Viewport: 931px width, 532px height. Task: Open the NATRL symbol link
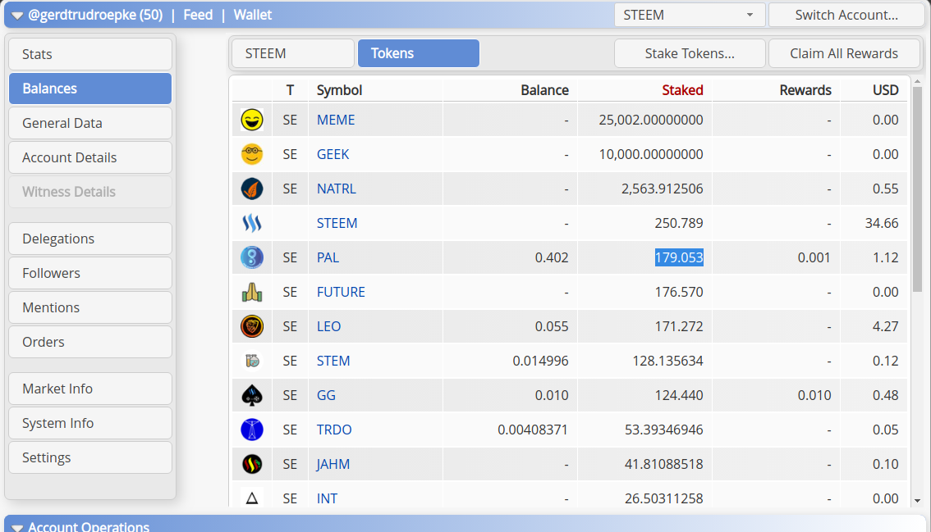336,189
